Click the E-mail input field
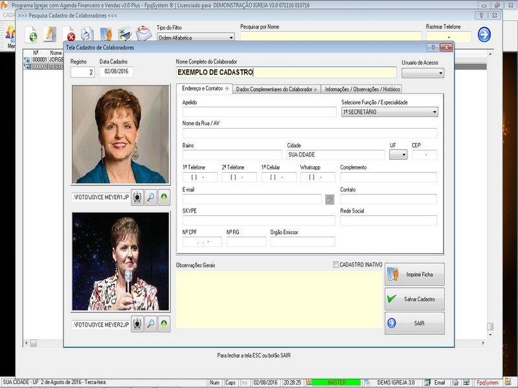This screenshot has height=388, width=518. click(252, 199)
